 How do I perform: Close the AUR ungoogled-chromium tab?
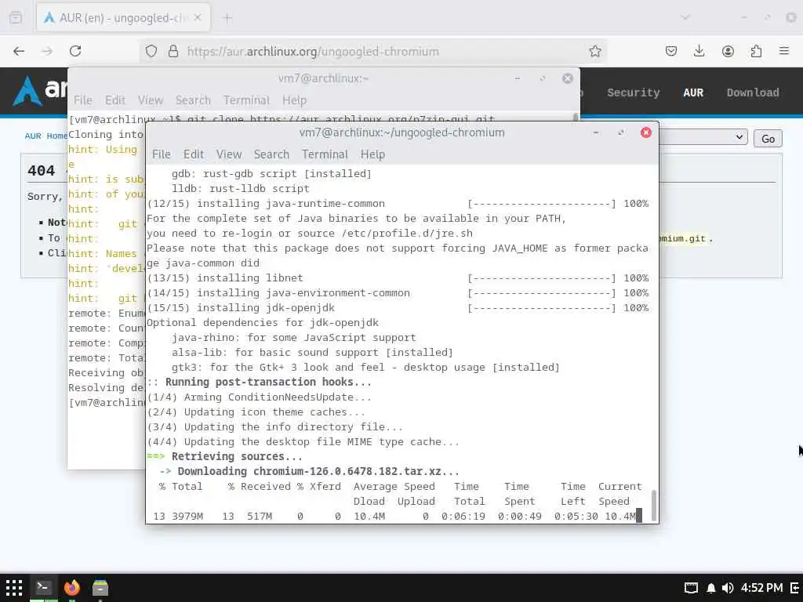pyautogui.click(x=198, y=17)
